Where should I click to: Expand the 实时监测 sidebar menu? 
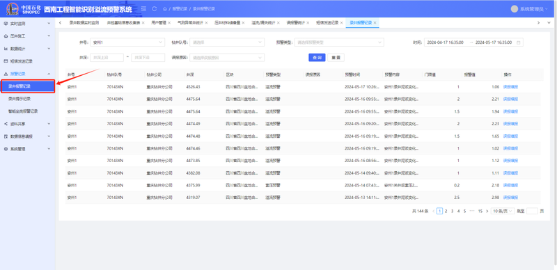(x=27, y=24)
